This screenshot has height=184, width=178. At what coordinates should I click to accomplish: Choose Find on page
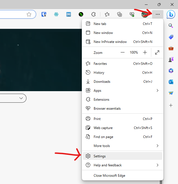123,137
